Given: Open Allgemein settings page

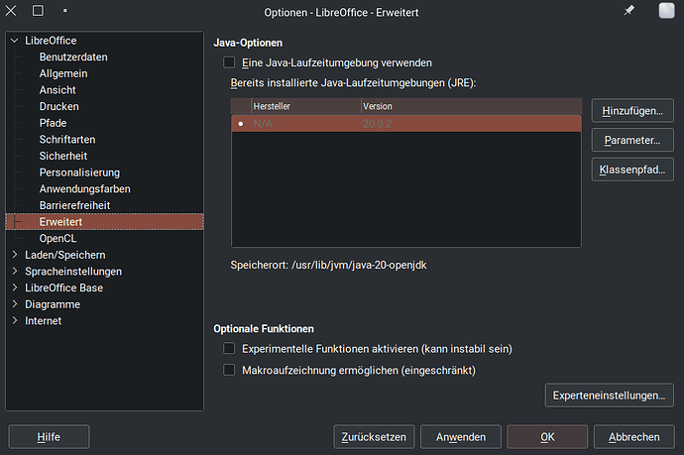Looking at the screenshot, I should (x=63, y=73).
